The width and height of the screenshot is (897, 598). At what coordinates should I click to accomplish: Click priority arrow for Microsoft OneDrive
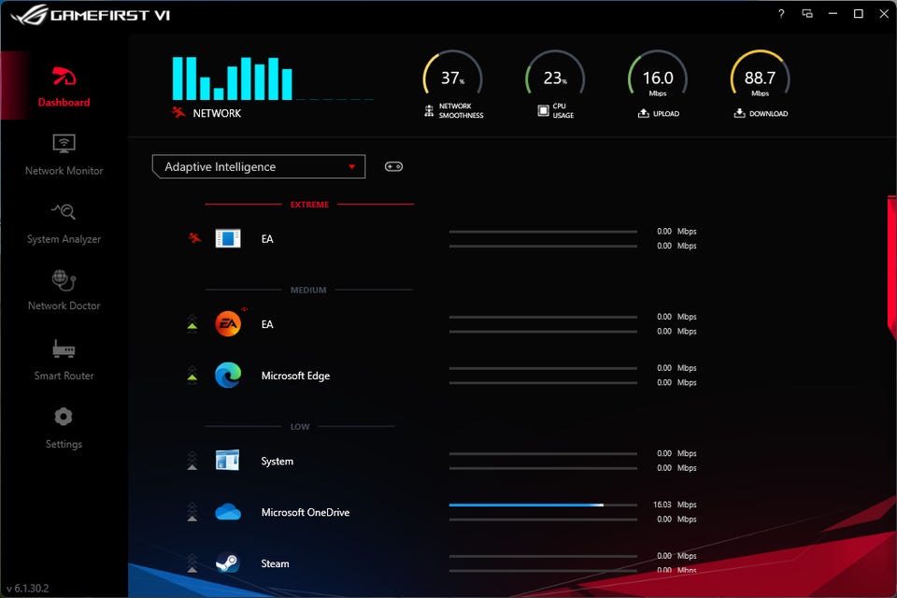tap(192, 512)
